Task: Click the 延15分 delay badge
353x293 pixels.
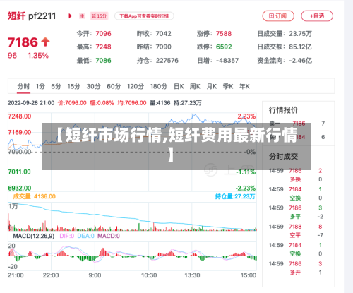Action: (99, 16)
